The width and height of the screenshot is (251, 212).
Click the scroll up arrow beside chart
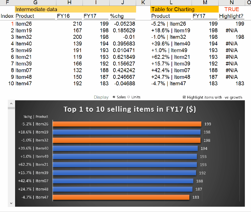click(11, 104)
